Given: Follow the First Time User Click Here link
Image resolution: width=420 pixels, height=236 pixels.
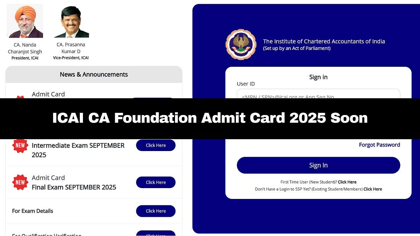Looking at the screenshot, I should click(x=347, y=182).
